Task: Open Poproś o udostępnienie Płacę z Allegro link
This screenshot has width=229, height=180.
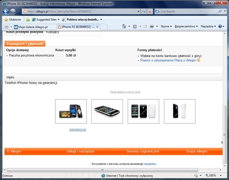Action: [168, 60]
